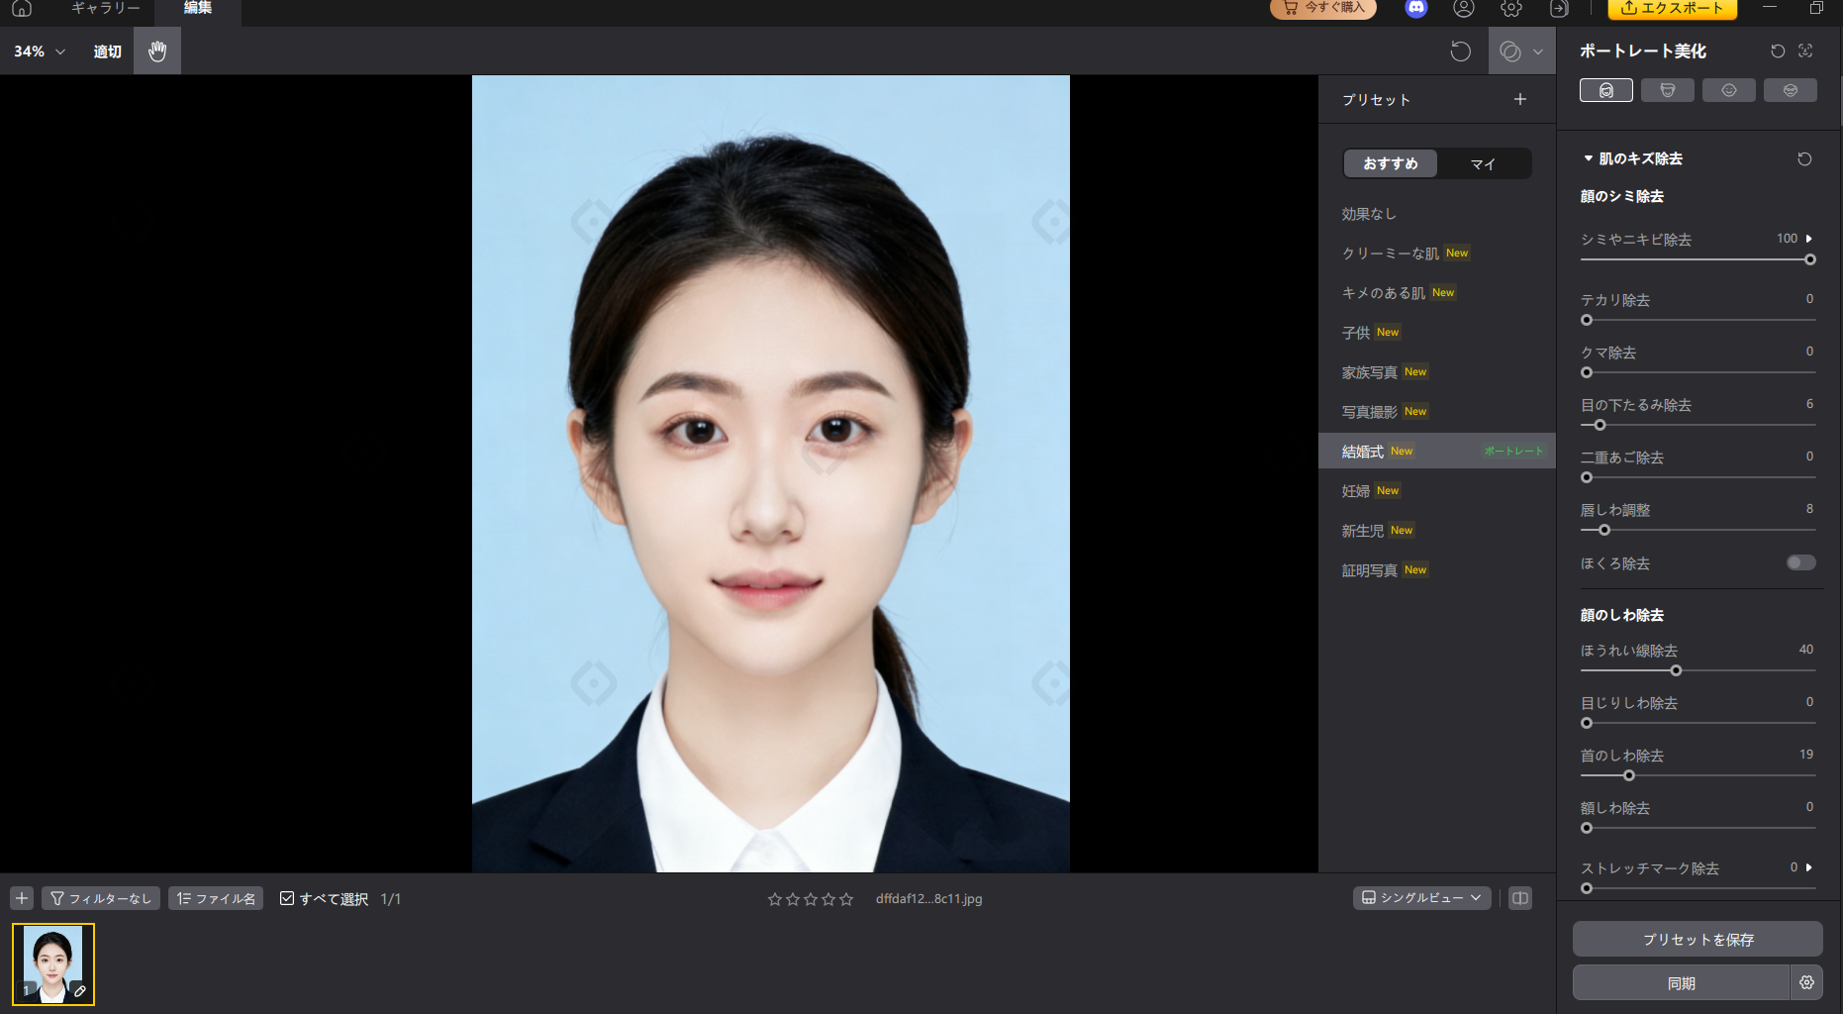Click the face detection icon in the panel
Image resolution: width=1843 pixels, height=1014 pixels.
(1805, 51)
